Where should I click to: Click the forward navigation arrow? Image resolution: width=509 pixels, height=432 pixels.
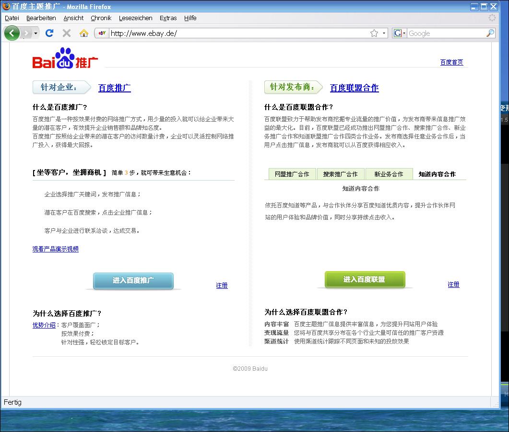[26, 33]
